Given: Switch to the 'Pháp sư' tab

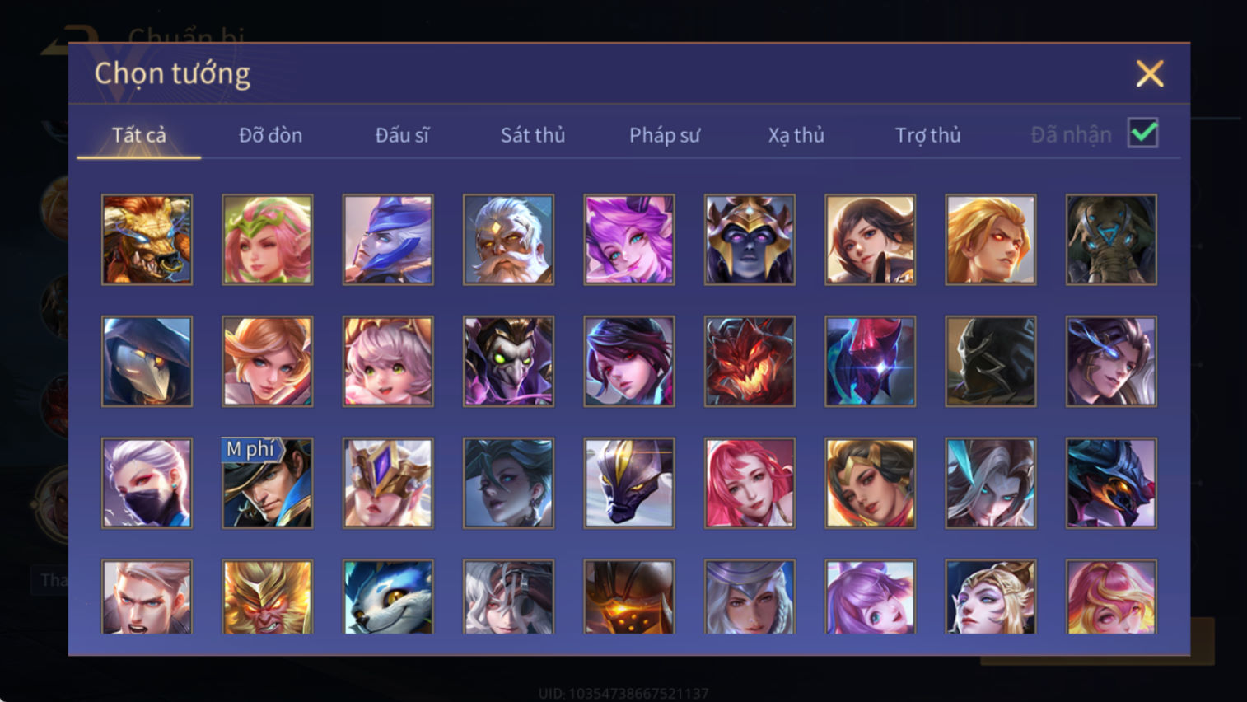Looking at the screenshot, I should click(x=665, y=135).
